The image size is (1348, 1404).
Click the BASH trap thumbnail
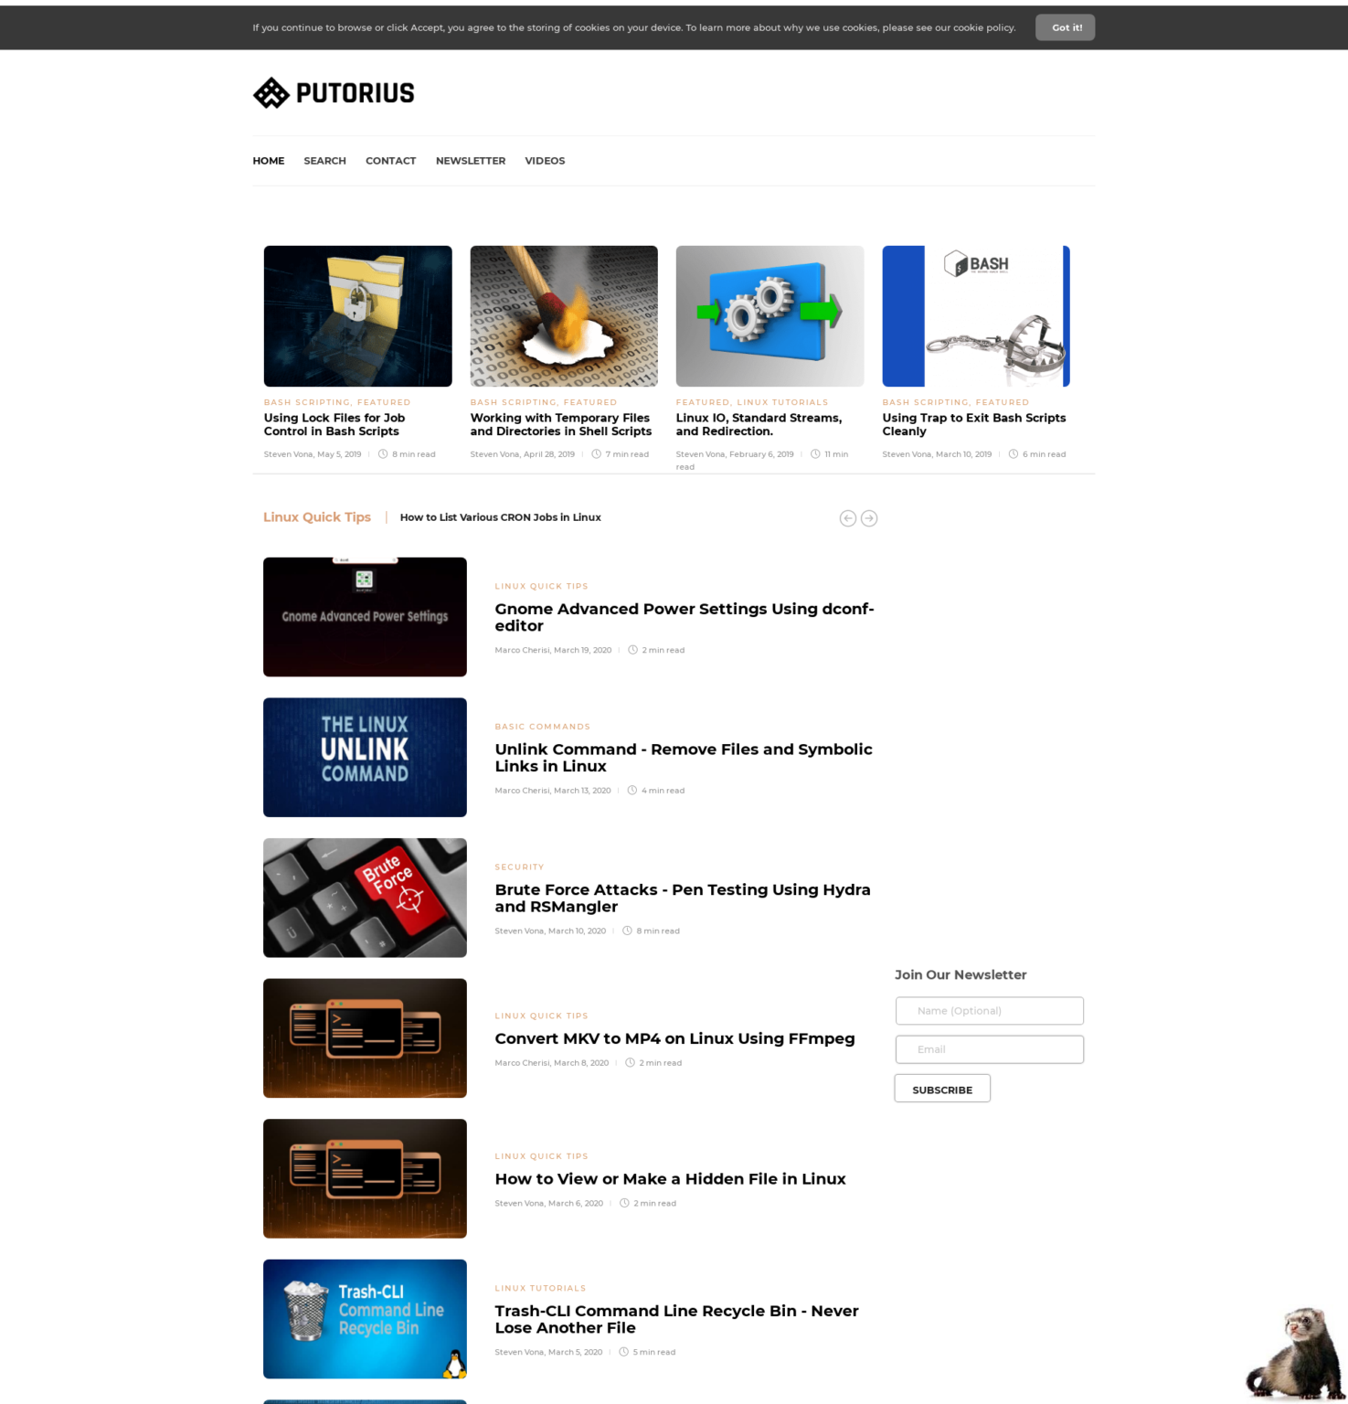click(976, 316)
